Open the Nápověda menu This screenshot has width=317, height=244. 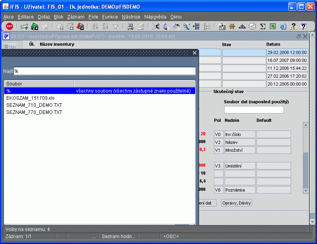[155, 17]
